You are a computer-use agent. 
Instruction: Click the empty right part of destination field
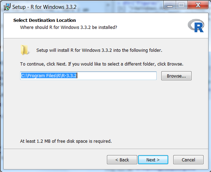(116, 76)
